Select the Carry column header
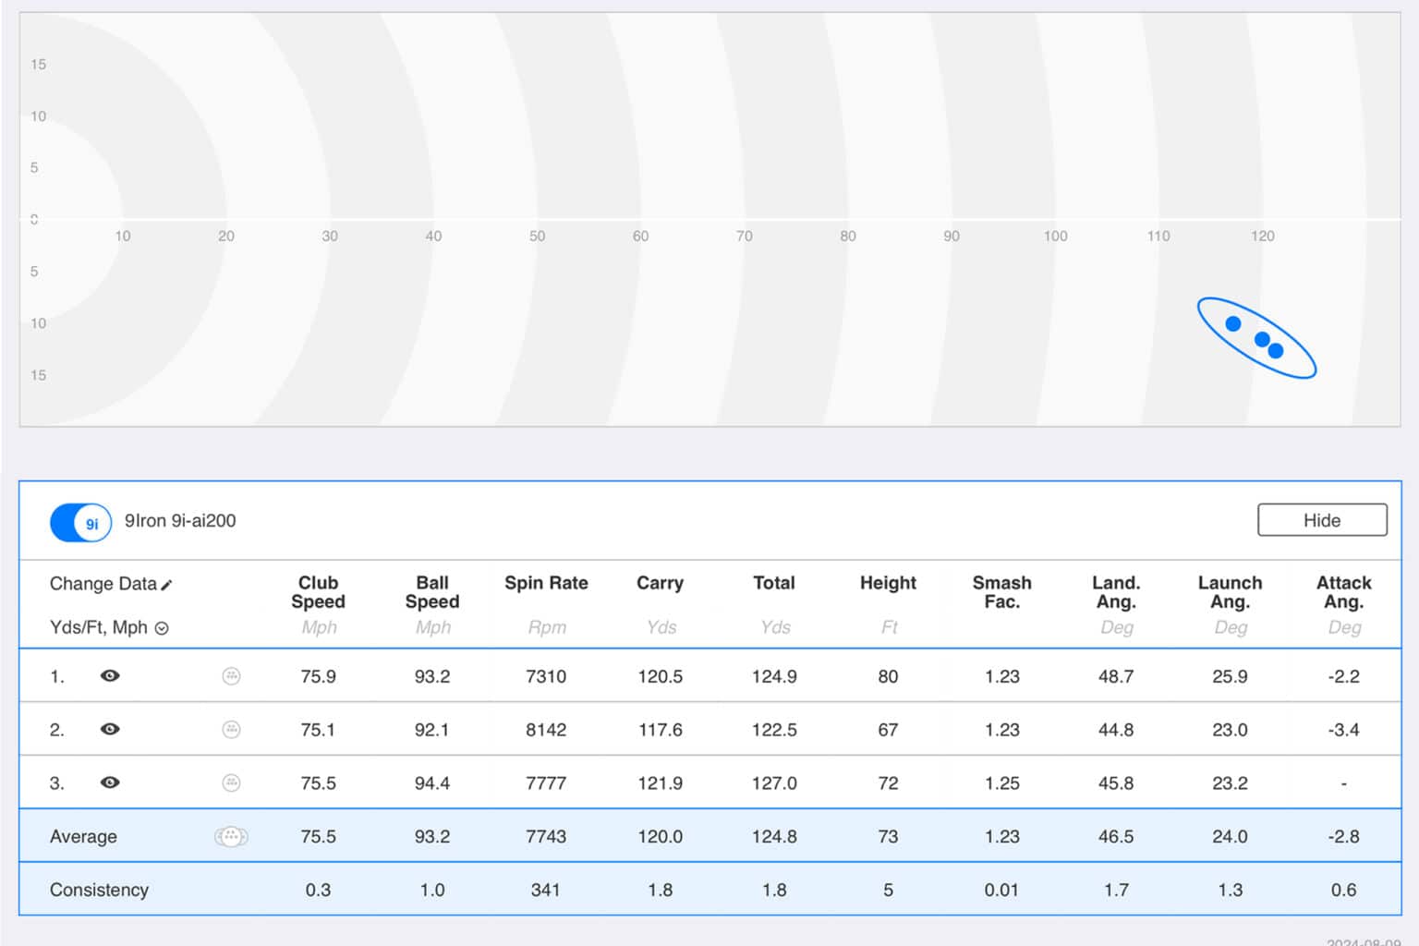The height and width of the screenshot is (946, 1419). pyautogui.click(x=660, y=583)
